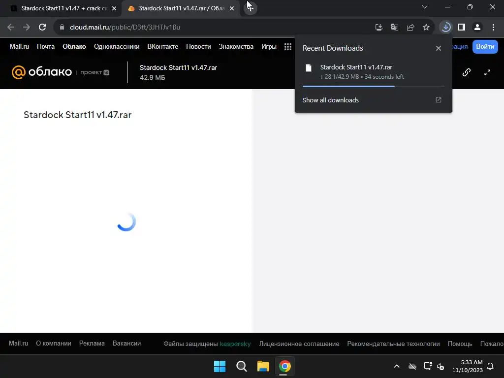This screenshot has height=378, width=504.
Task: Open Chrome downloads toolbar icon
Action: pyautogui.click(x=446, y=28)
